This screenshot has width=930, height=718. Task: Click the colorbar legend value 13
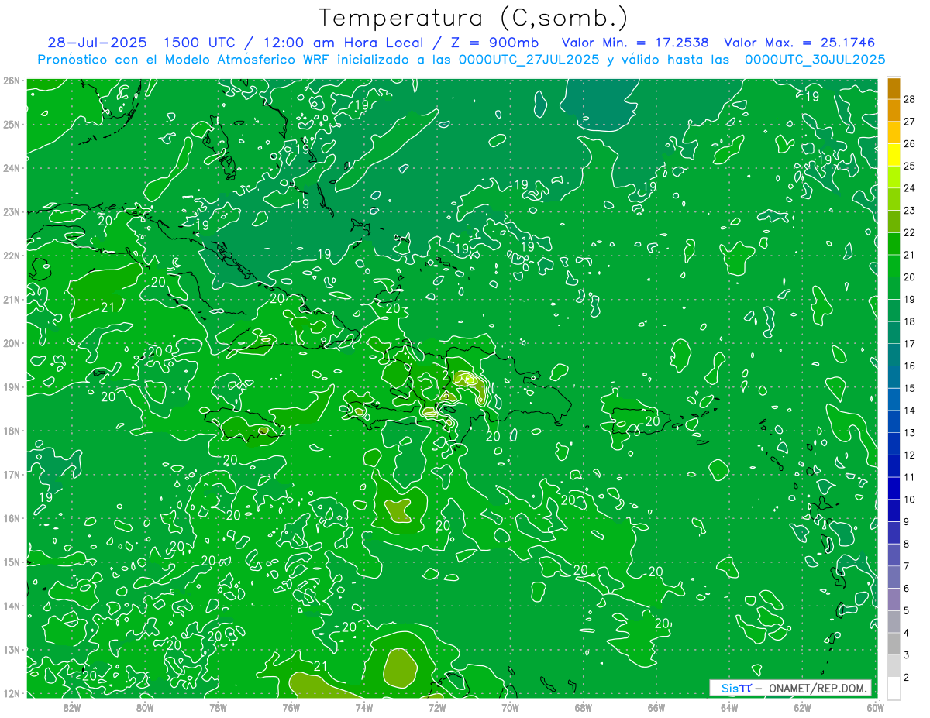coord(910,433)
